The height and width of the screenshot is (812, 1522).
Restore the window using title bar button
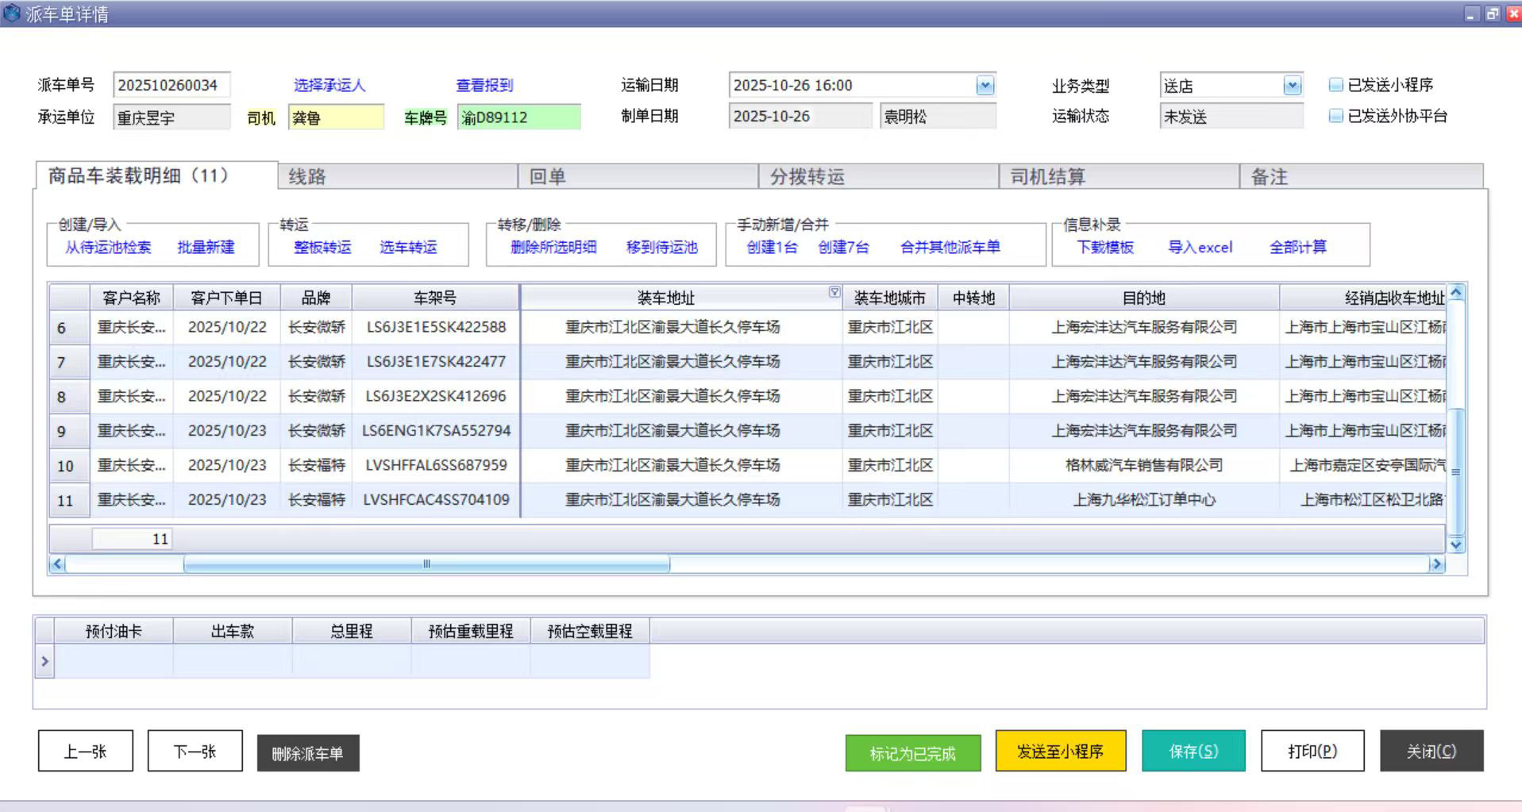[1493, 13]
